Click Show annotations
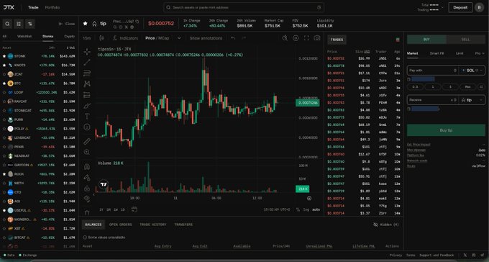The image size is (489, 262). [206, 38]
